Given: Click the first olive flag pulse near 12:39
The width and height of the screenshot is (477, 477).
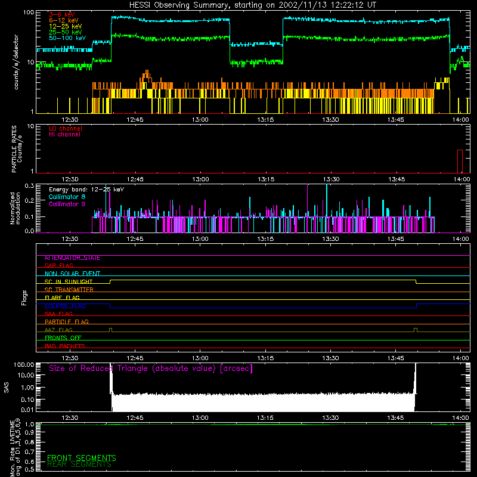Looking at the screenshot, I should (x=110, y=330).
